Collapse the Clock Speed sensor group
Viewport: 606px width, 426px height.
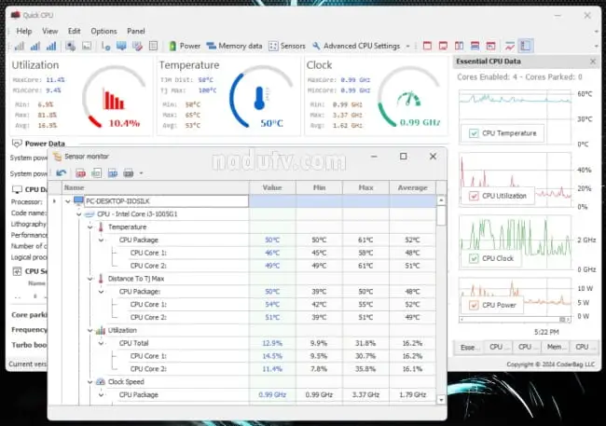coord(90,382)
